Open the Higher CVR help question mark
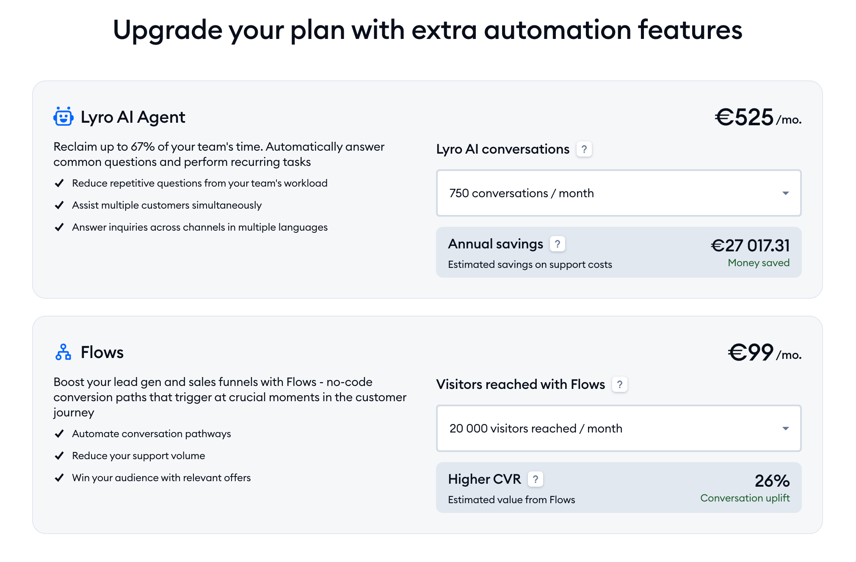The width and height of the screenshot is (856, 562). 535,479
